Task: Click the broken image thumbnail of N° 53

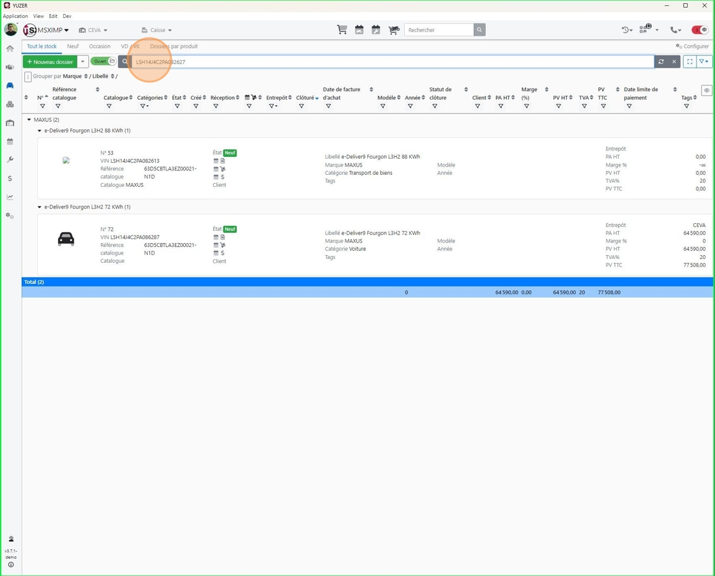Action: (x=66, y=160)
